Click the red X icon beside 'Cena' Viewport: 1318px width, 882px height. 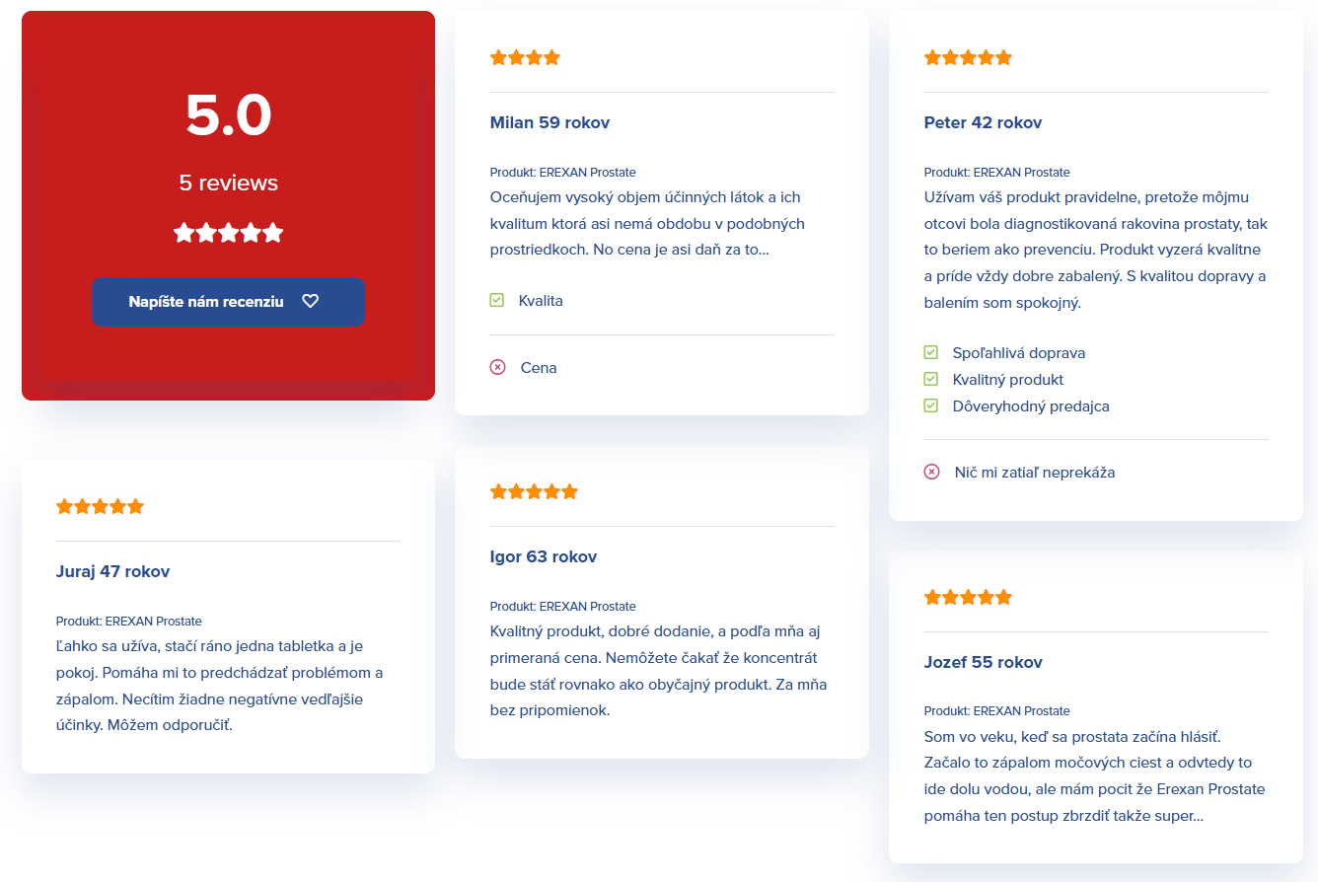pyautogui.click(x=497, y=368)
